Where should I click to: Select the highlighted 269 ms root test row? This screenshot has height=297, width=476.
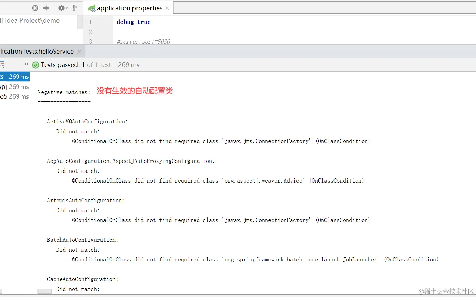15,76
